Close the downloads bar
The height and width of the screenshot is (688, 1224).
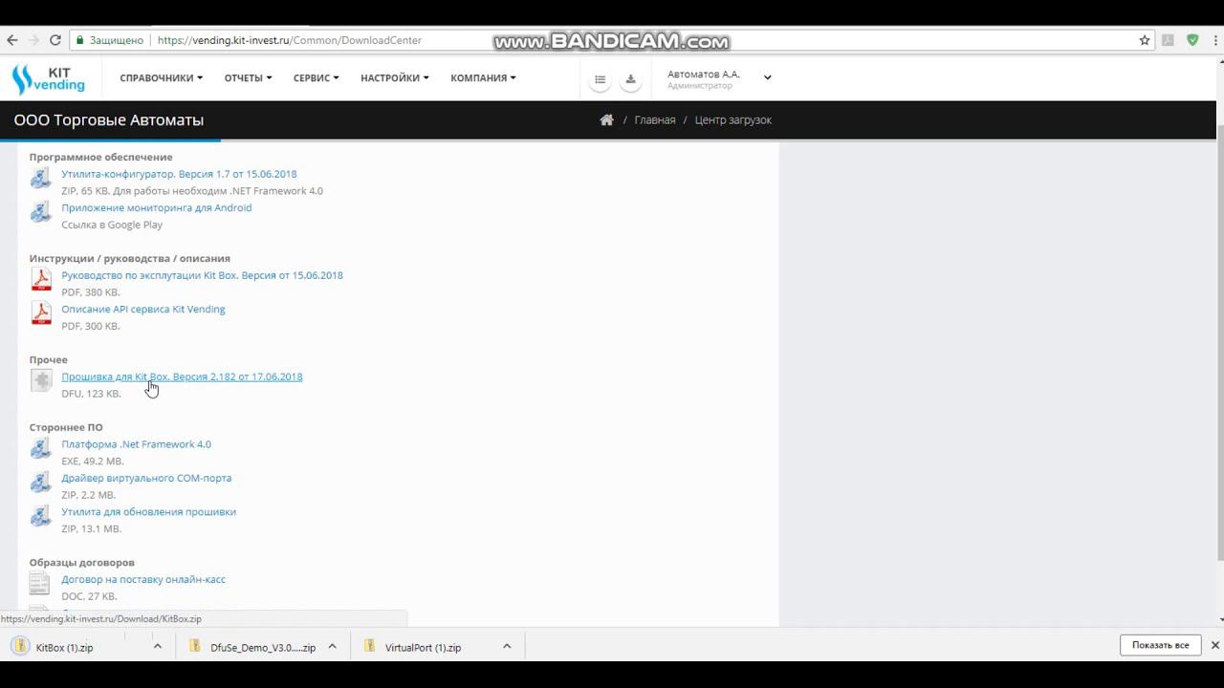[1214, 645]
